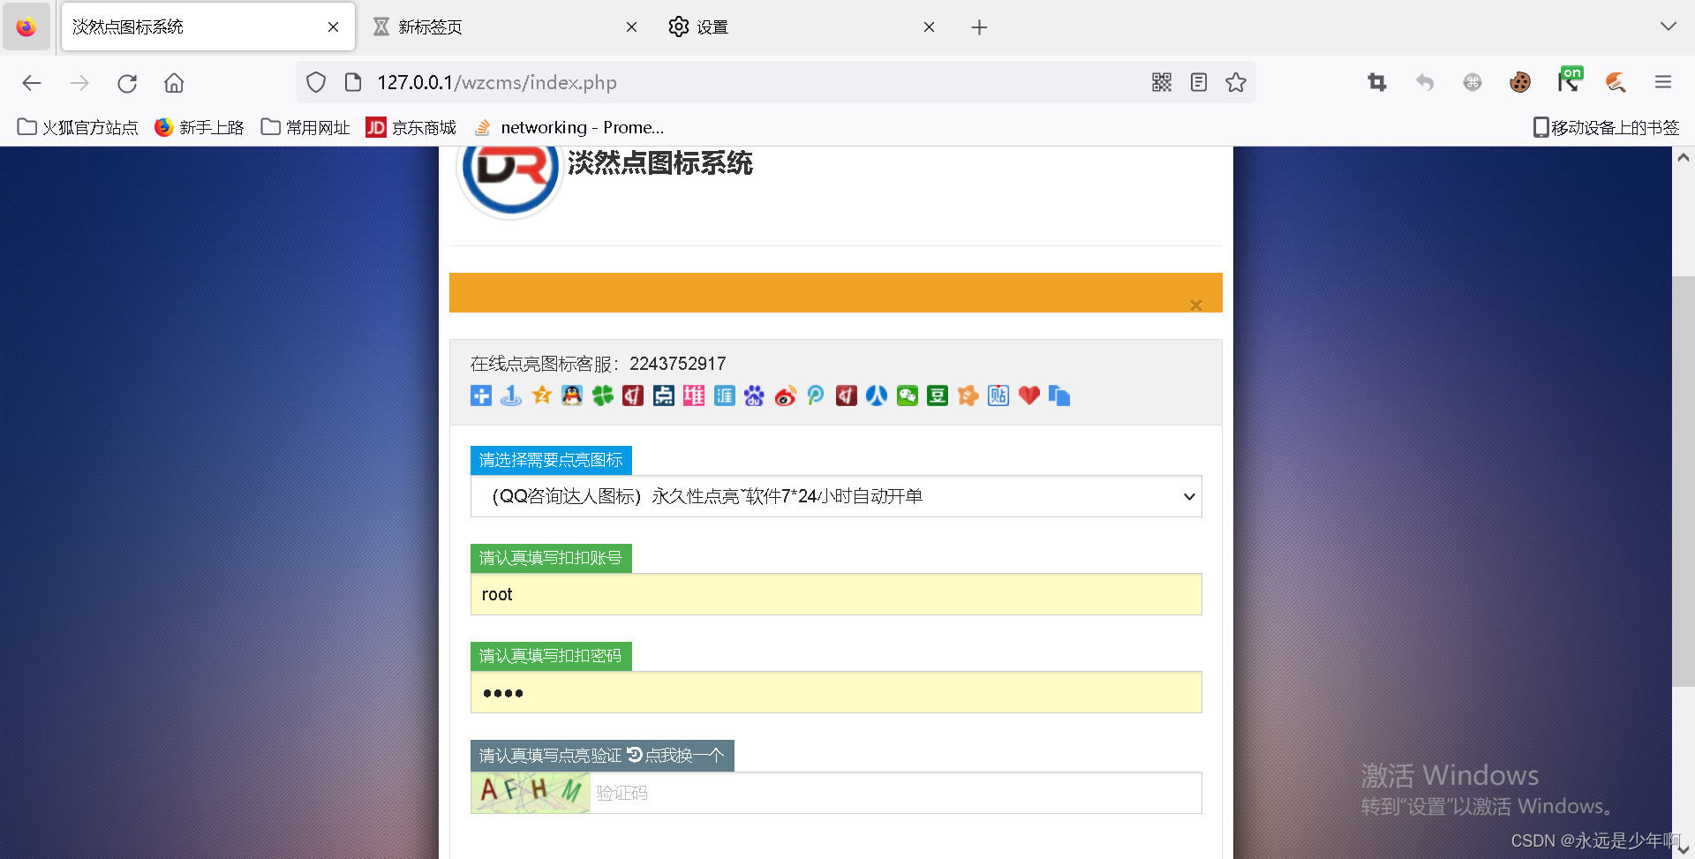
Task: Select the Sina Weibo eye icon
Action: click(x=785, y=396)
